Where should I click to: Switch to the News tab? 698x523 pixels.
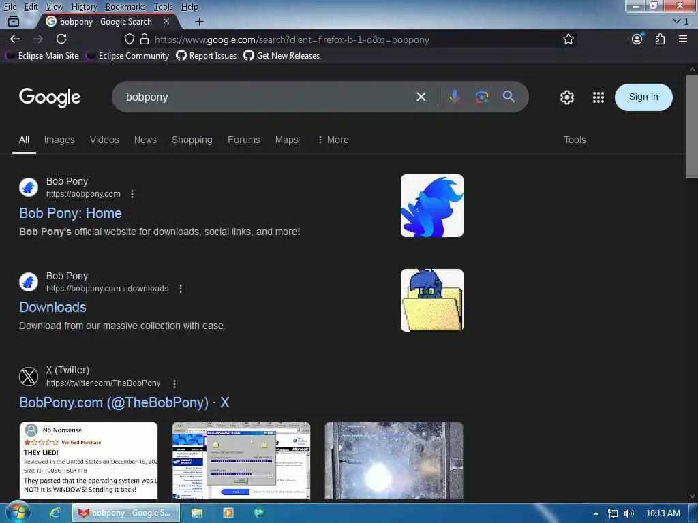(146, 140)
